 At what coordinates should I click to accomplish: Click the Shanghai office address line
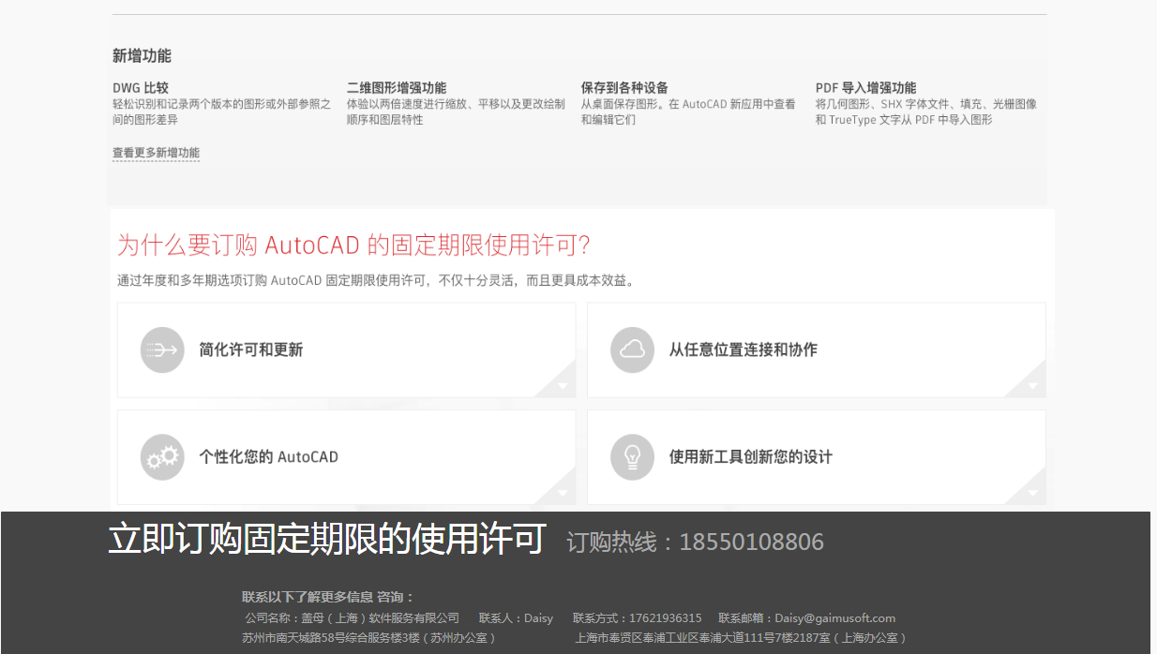[741, 638]
